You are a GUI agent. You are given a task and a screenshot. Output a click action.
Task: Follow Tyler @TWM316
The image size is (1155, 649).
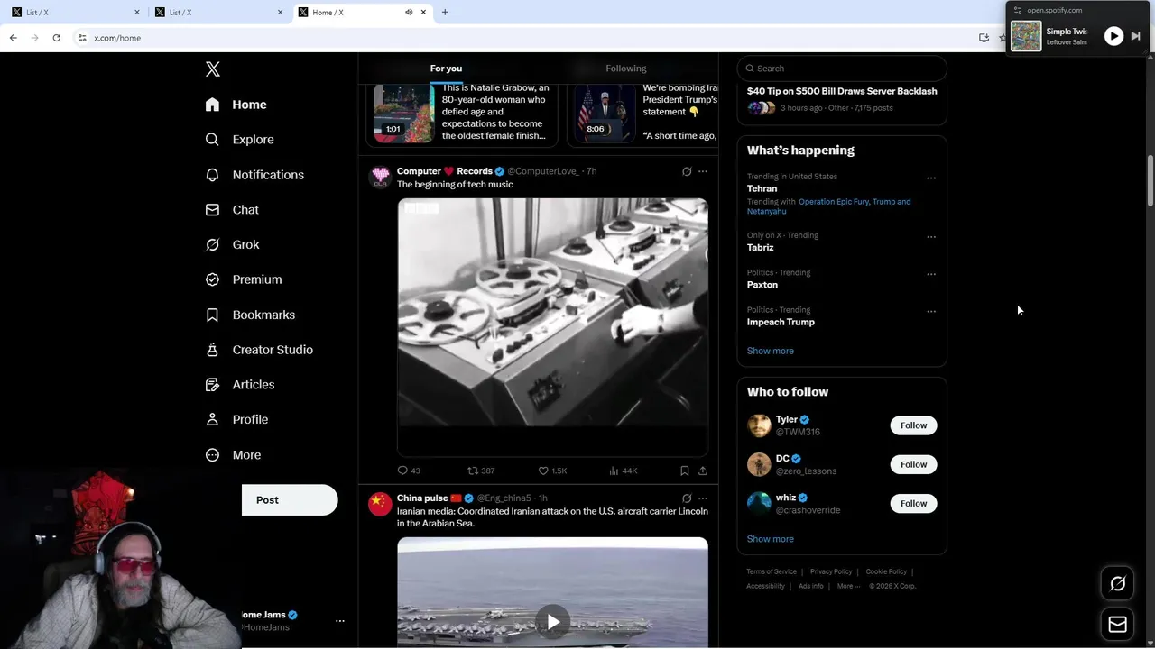[913, 425]
